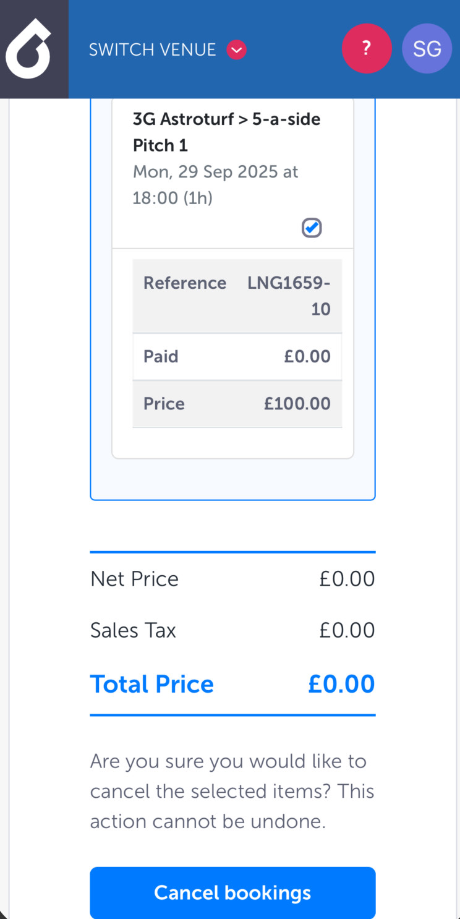Screen dimensions: 460x919
Task: Click the Reference label cell
Action: (185, 283)
